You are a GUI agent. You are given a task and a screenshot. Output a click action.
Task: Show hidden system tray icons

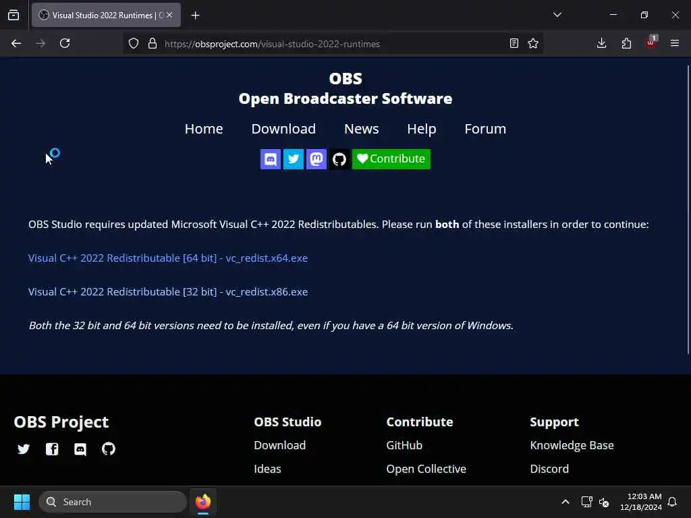point(565,502)
